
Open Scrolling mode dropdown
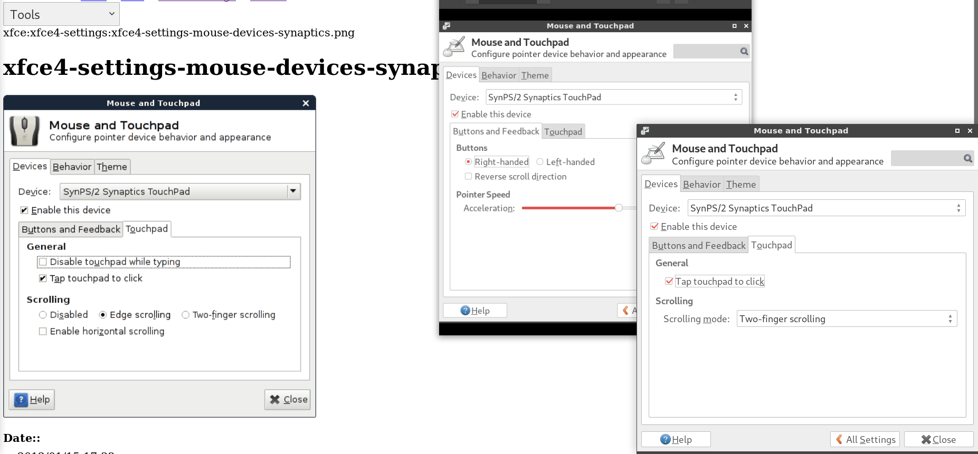click(846, 319)
